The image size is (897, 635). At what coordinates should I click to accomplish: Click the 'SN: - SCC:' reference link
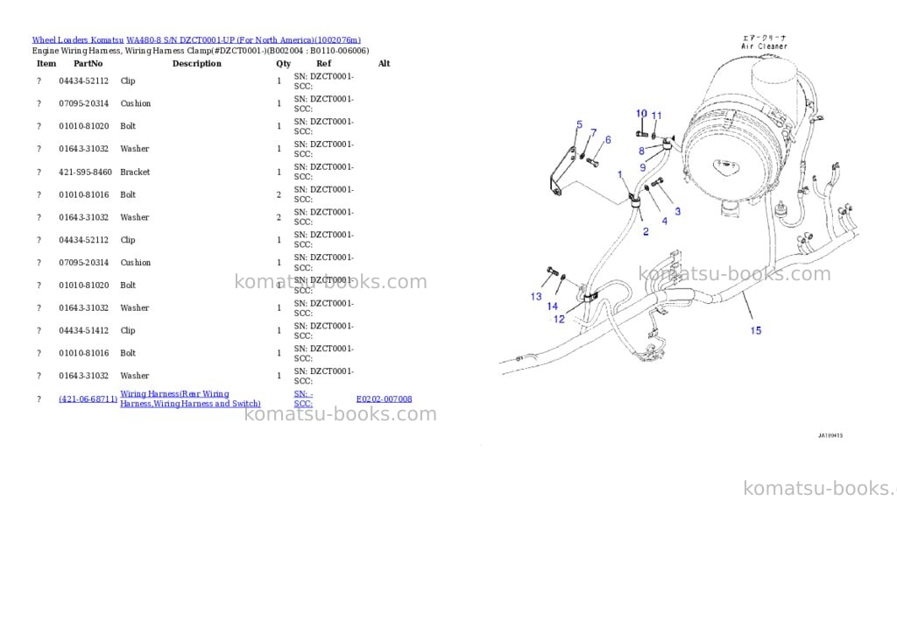coord(303,399)
